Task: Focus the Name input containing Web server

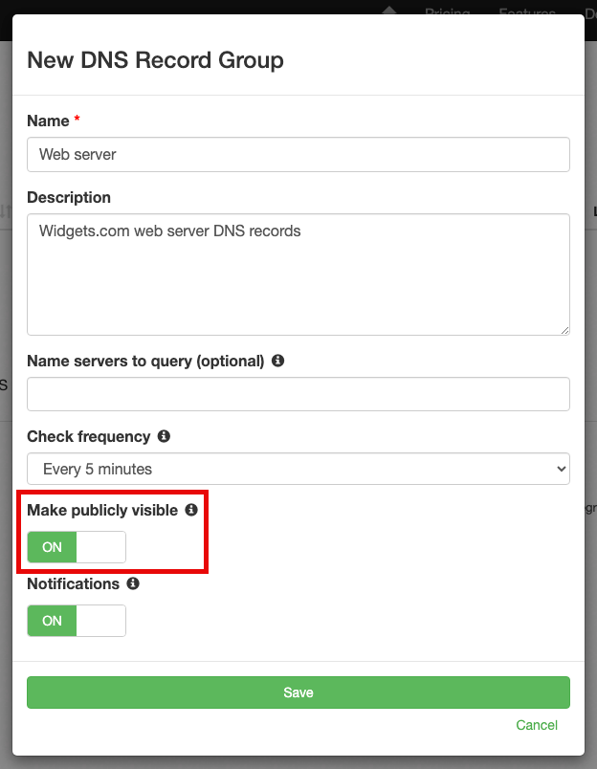Action: 298,154
